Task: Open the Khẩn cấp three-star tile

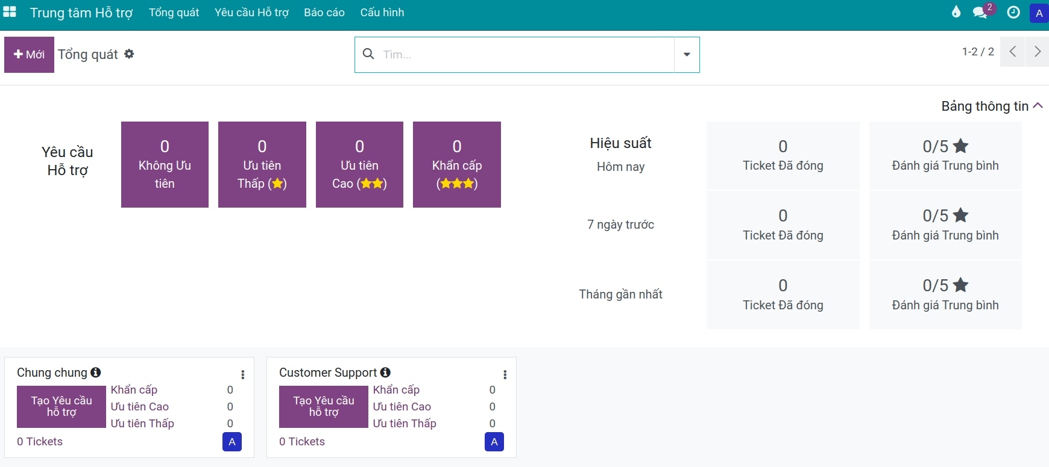Action: [x=457, y=165]
